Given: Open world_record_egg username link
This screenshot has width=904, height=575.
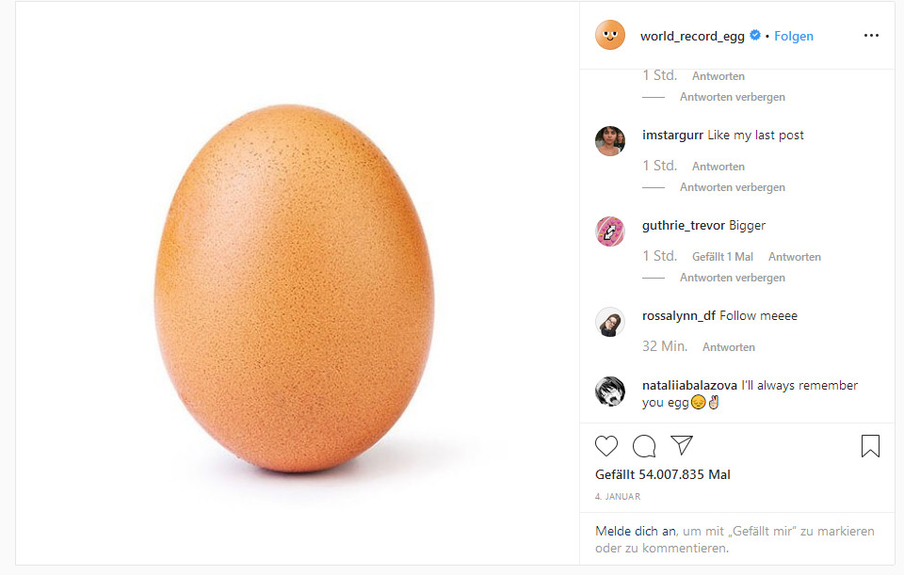Looking at the screenshot, I should tap(692, 36).
